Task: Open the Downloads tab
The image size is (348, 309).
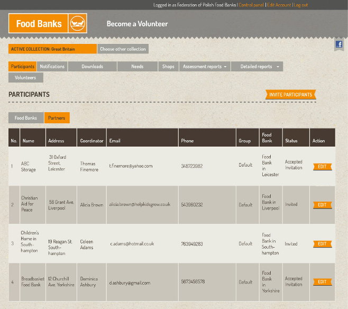Action: click(x=92, y=67)
